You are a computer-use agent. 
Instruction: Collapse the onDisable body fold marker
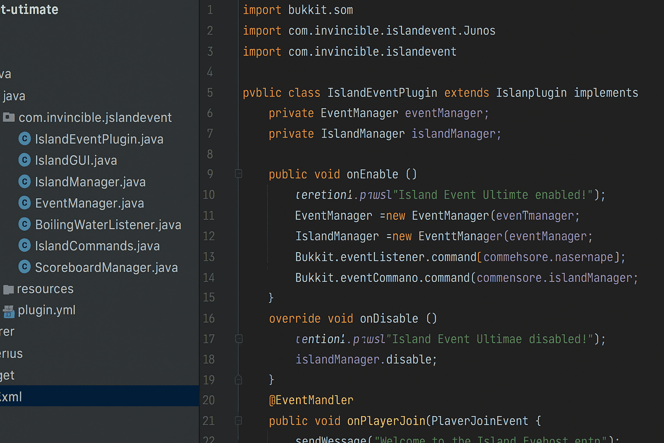coord(238,339)
